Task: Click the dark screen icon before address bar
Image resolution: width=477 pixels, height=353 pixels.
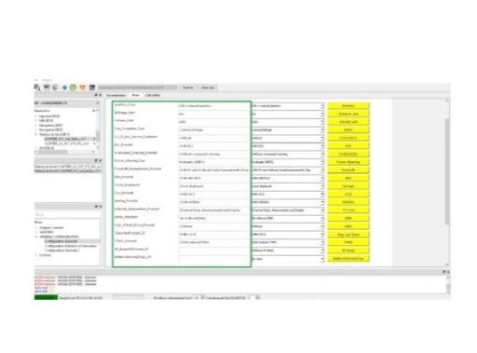Action: (92, 88)
